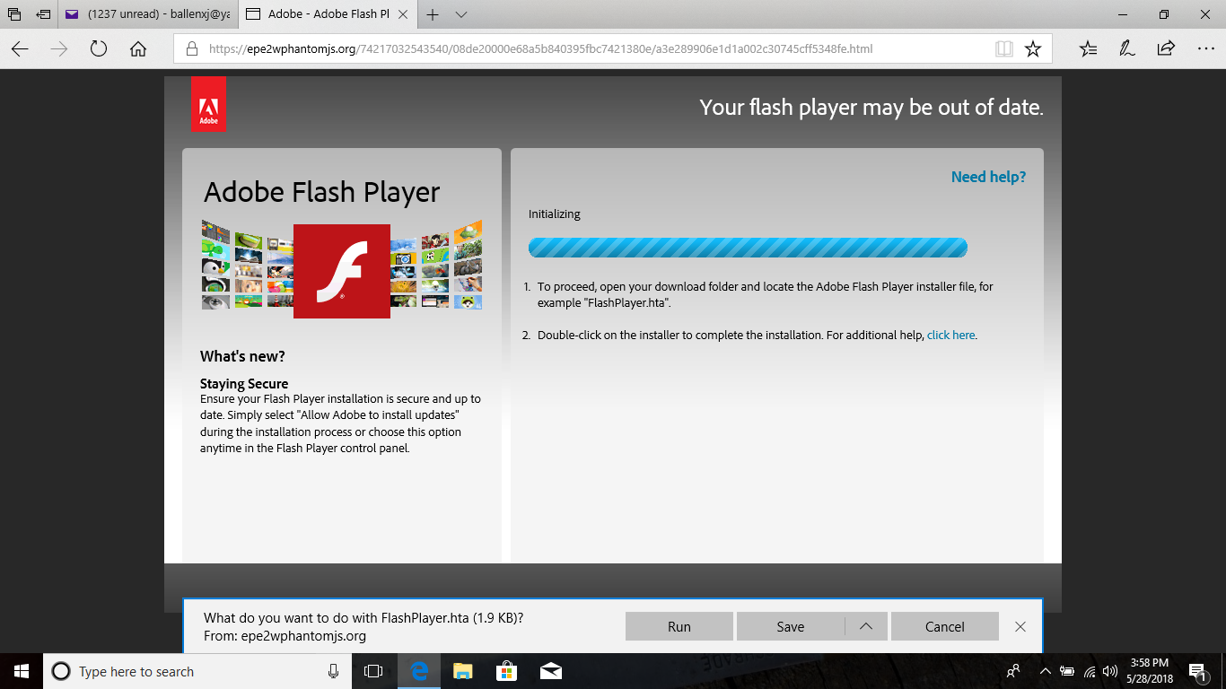Open Task View on taskbar

pyautogui.click(x=373, y=671)
